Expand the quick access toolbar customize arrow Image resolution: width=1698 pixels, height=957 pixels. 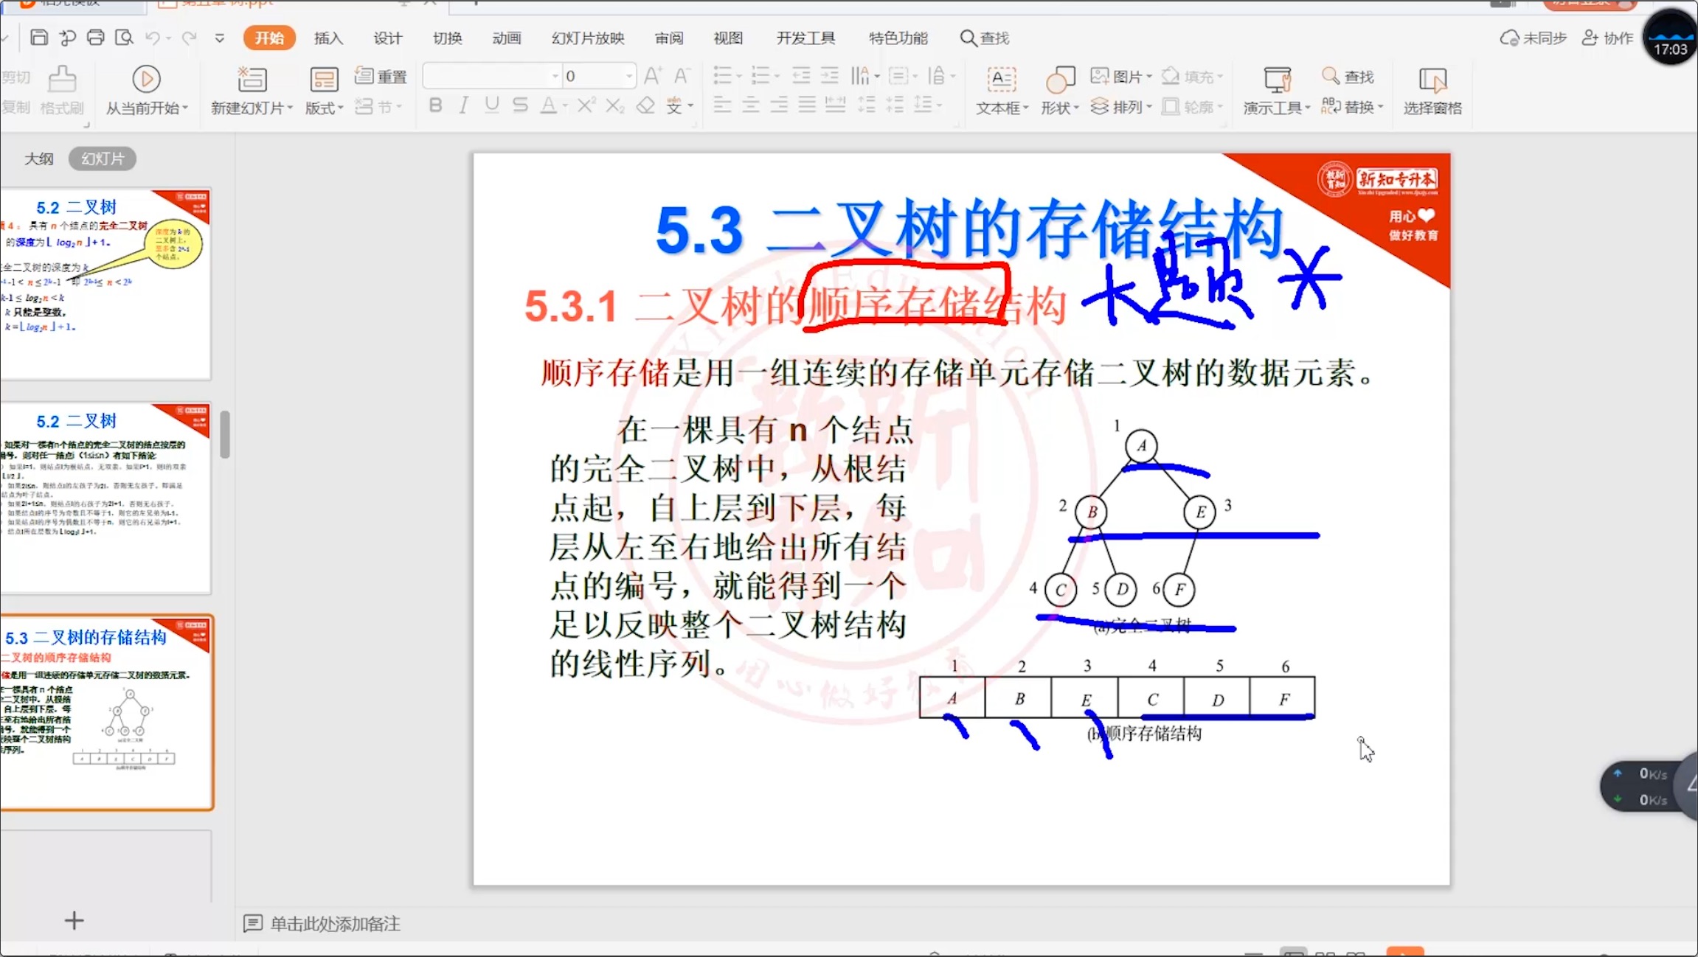(220, 38)
